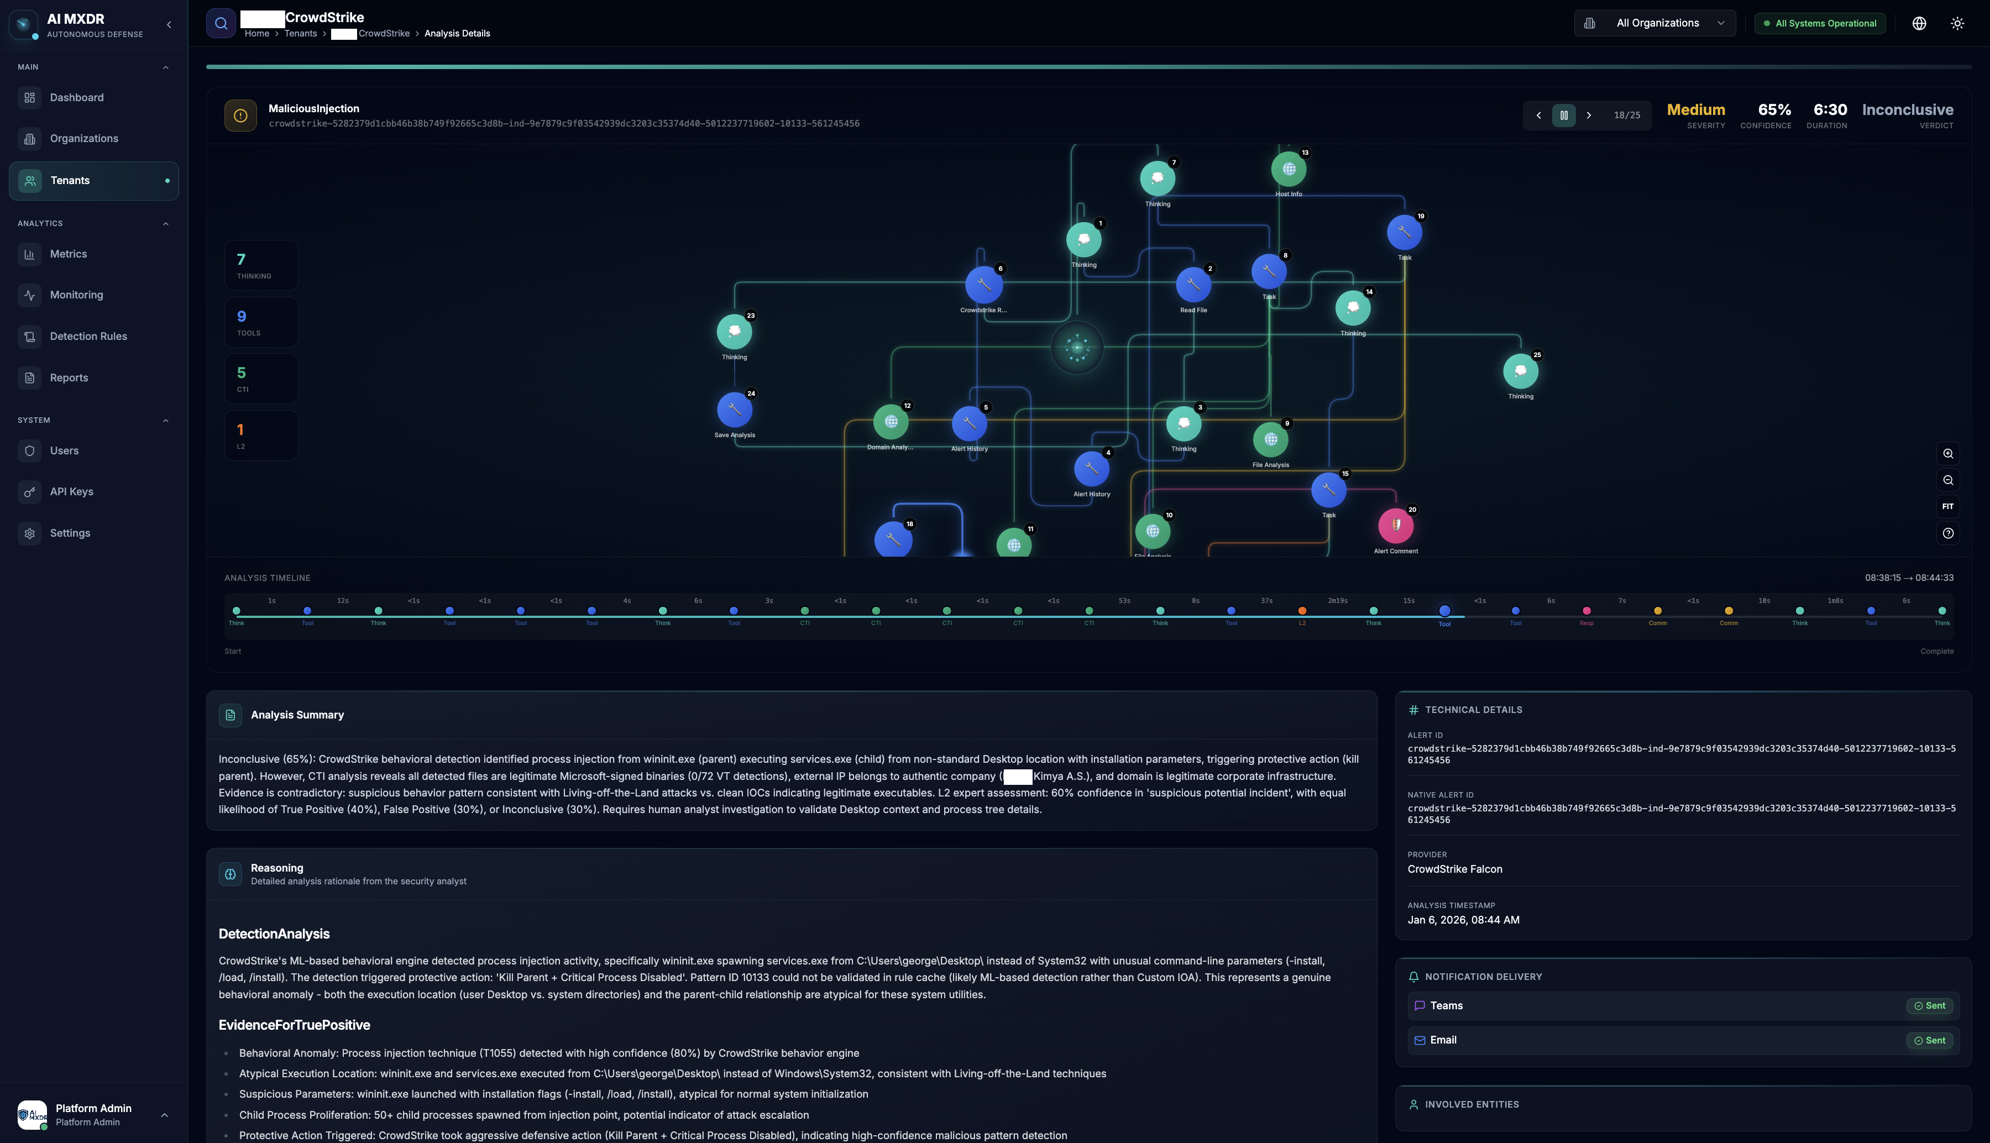Click the Resp marker on timeline

point(1586,611)
